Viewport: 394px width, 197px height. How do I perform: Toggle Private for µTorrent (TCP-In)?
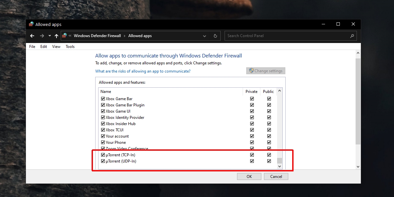252,155
